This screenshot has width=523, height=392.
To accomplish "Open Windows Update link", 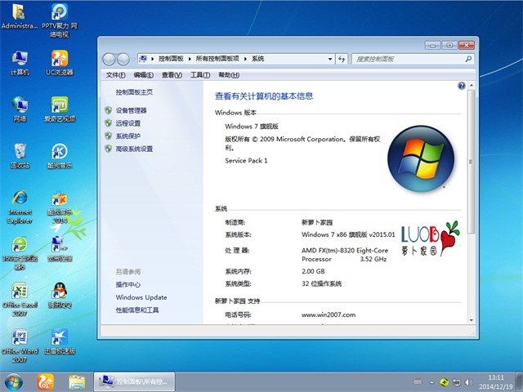I will pyautogui.click(x=141, y=297).
